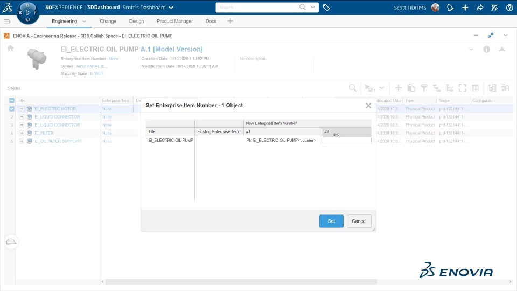This screenshot has width=517, height=291.
Task: Click the 3DS logo in top bar
Action: click(7, 7)
